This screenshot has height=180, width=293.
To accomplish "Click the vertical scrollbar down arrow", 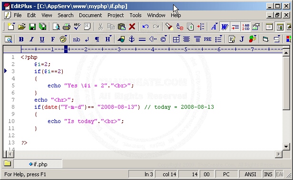I will pyautogui.click(x=286, y=147).
